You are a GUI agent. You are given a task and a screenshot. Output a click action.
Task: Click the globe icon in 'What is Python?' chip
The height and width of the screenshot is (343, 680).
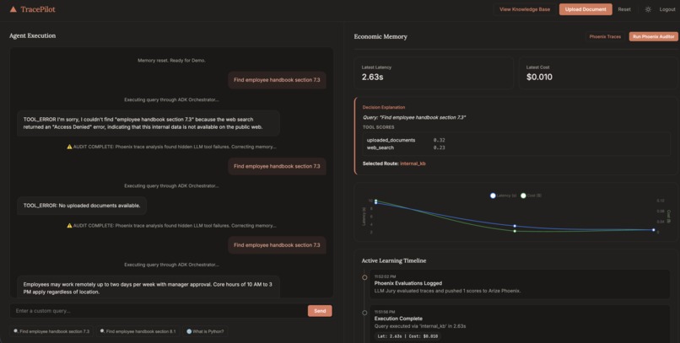click(189, 331)
